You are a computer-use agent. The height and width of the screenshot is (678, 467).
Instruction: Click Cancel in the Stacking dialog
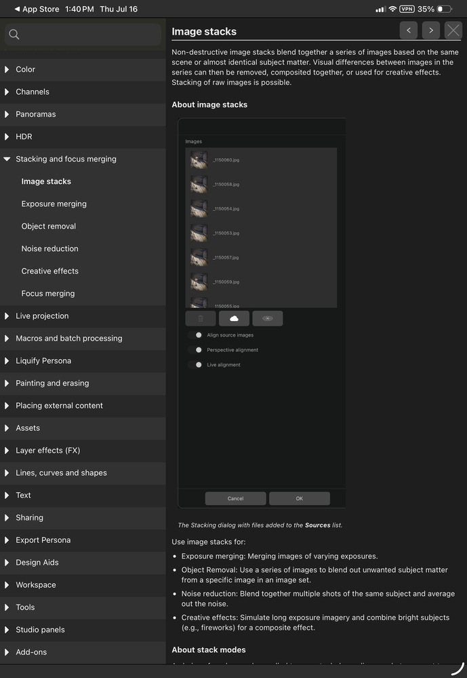click(235, 498)
